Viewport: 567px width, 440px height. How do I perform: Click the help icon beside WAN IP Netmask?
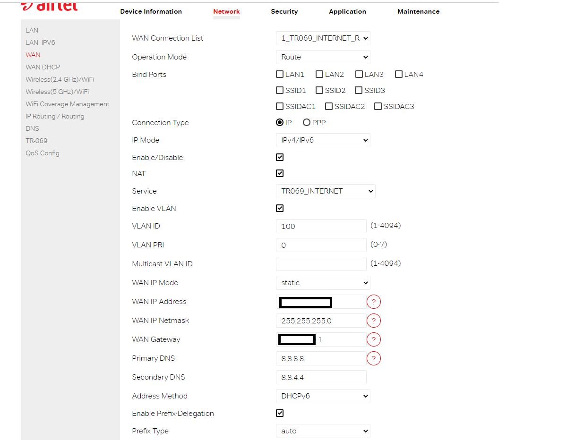pos(373,321)
